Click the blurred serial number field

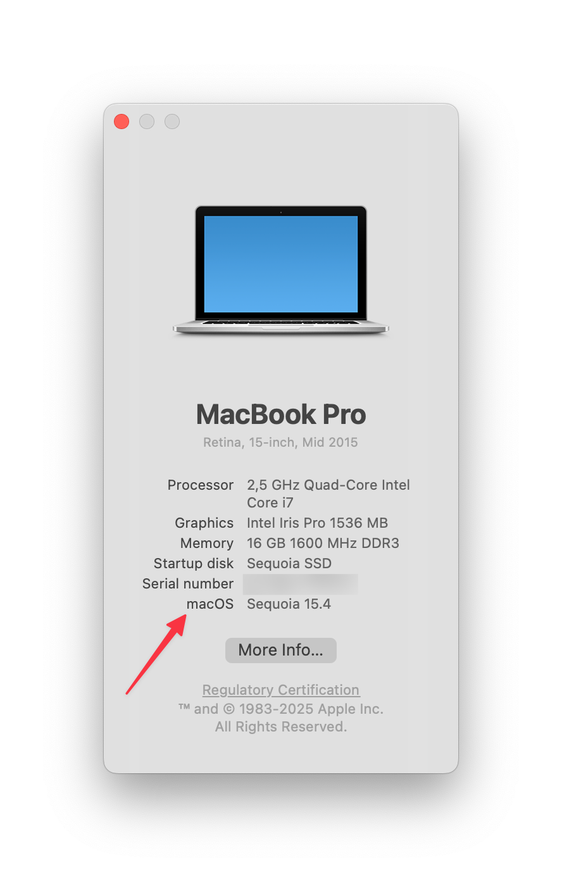coord(301,583)
